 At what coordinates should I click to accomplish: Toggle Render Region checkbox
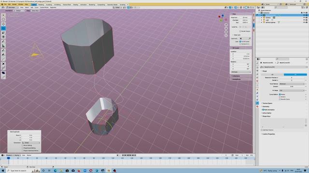click(240, 31)
